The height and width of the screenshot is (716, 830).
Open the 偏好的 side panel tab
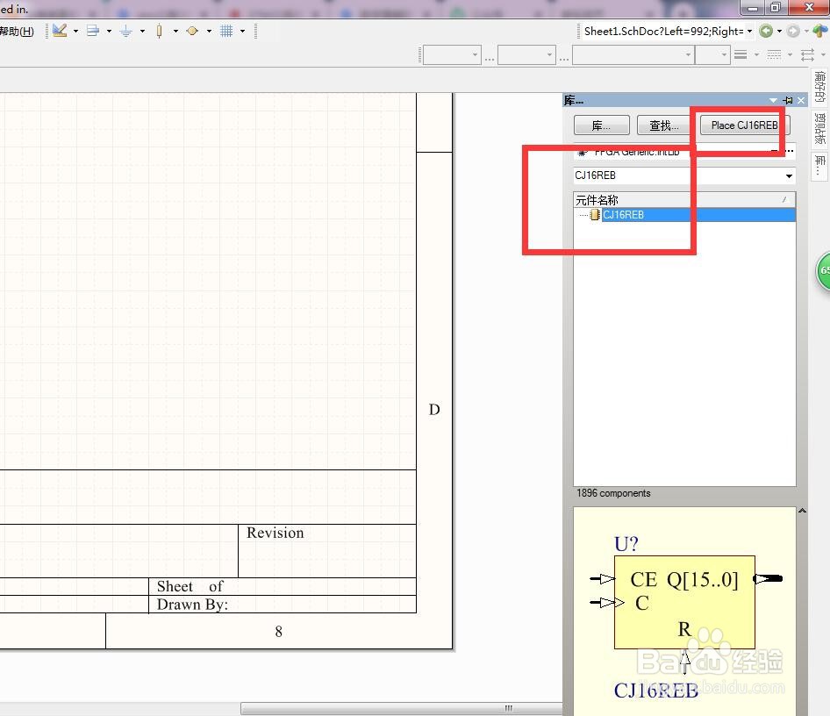pyautogui.click(x=819, y=86)
